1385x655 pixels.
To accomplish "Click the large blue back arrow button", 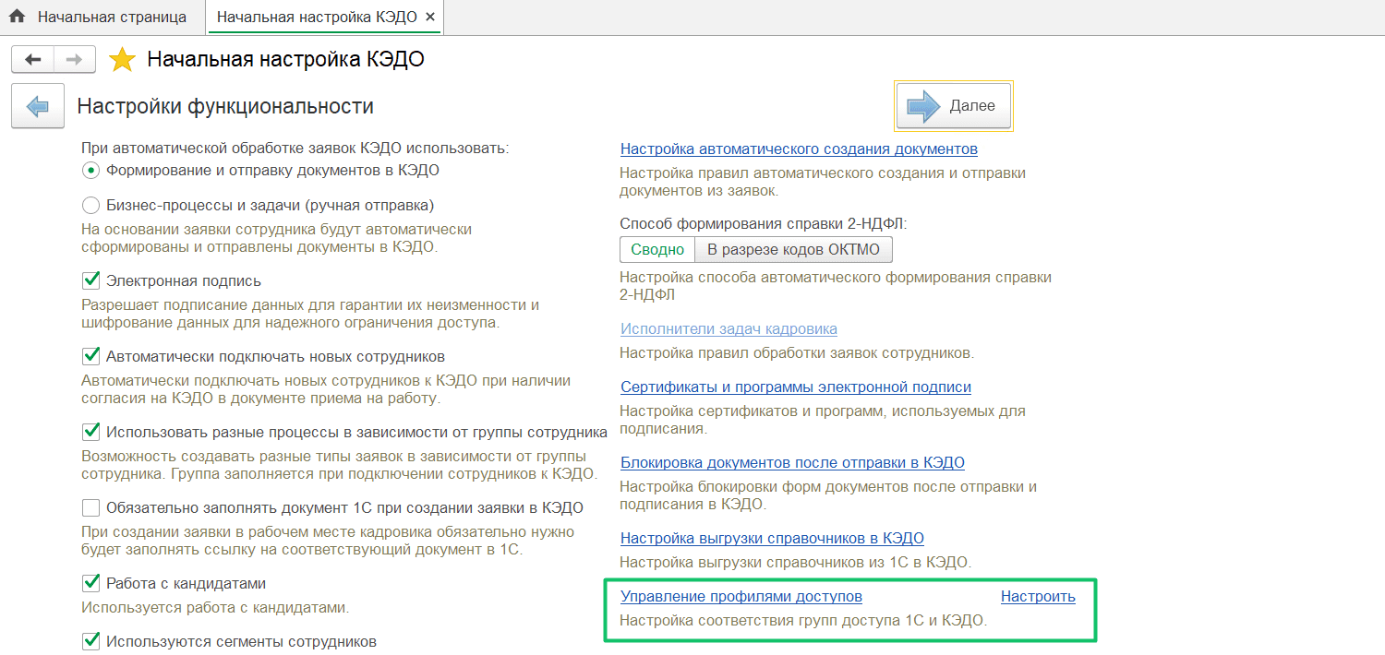I will tap(37, 105).
